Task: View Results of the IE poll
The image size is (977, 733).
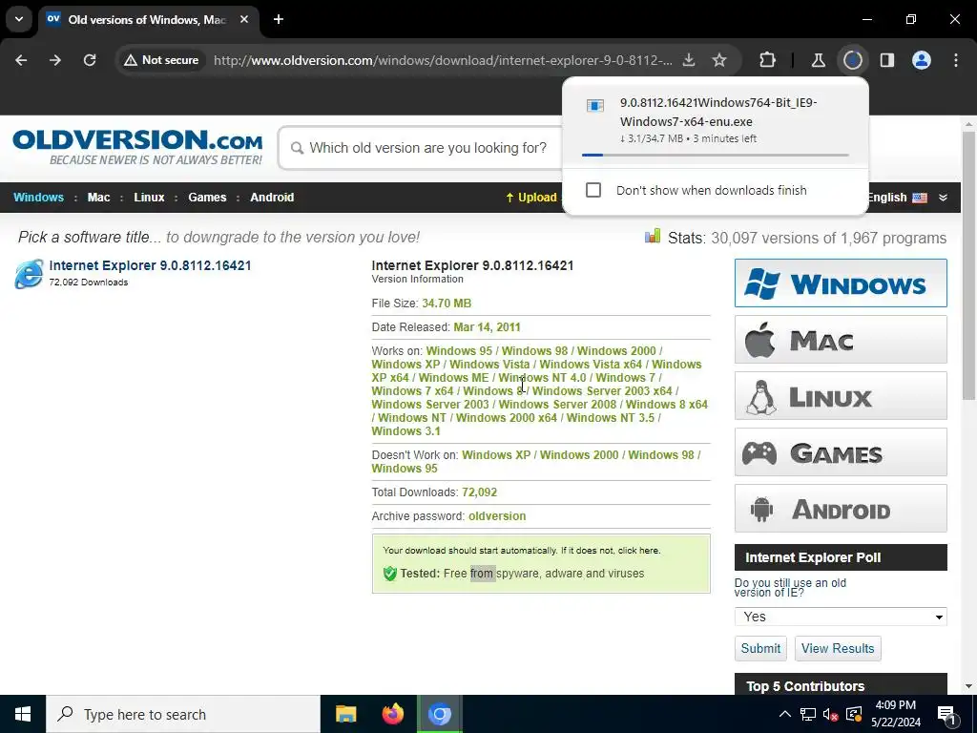Action: (838, 648)
